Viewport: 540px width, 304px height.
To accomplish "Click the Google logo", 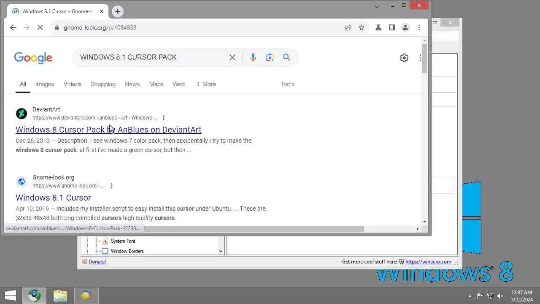I will pos(33,58).
